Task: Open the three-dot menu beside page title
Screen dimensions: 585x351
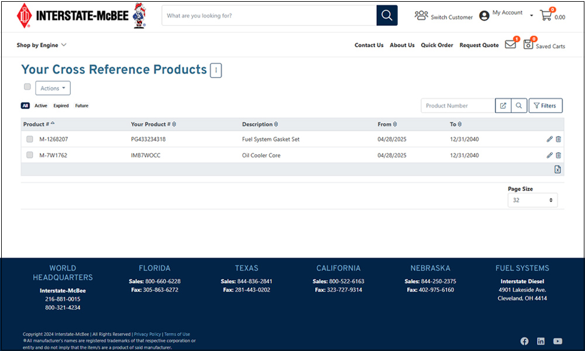Action: click(216, 70)
